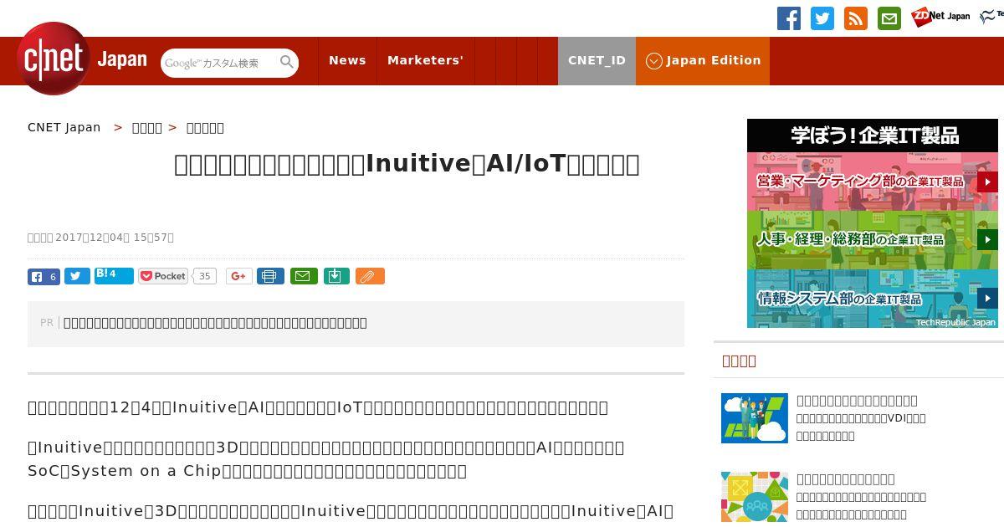Click into the Google custom search field

tap(219, 63)
